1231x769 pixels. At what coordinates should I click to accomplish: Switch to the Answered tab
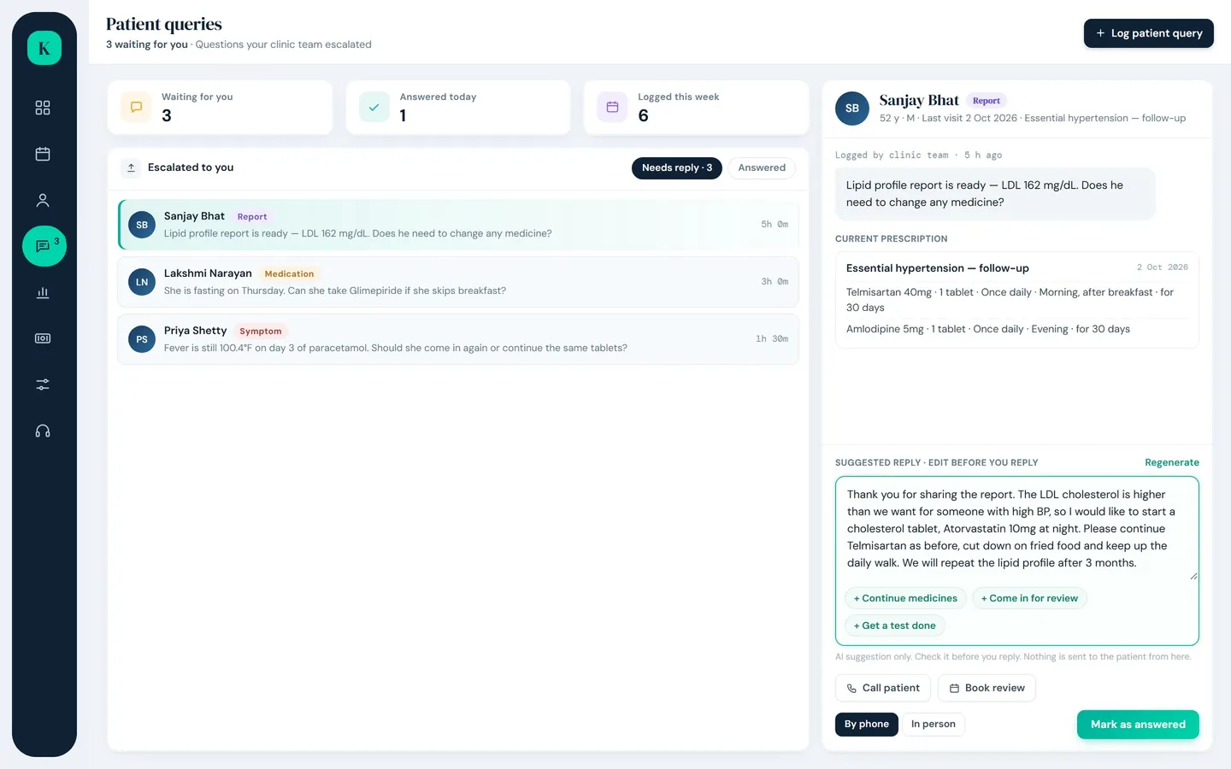(x=762, y=167)
